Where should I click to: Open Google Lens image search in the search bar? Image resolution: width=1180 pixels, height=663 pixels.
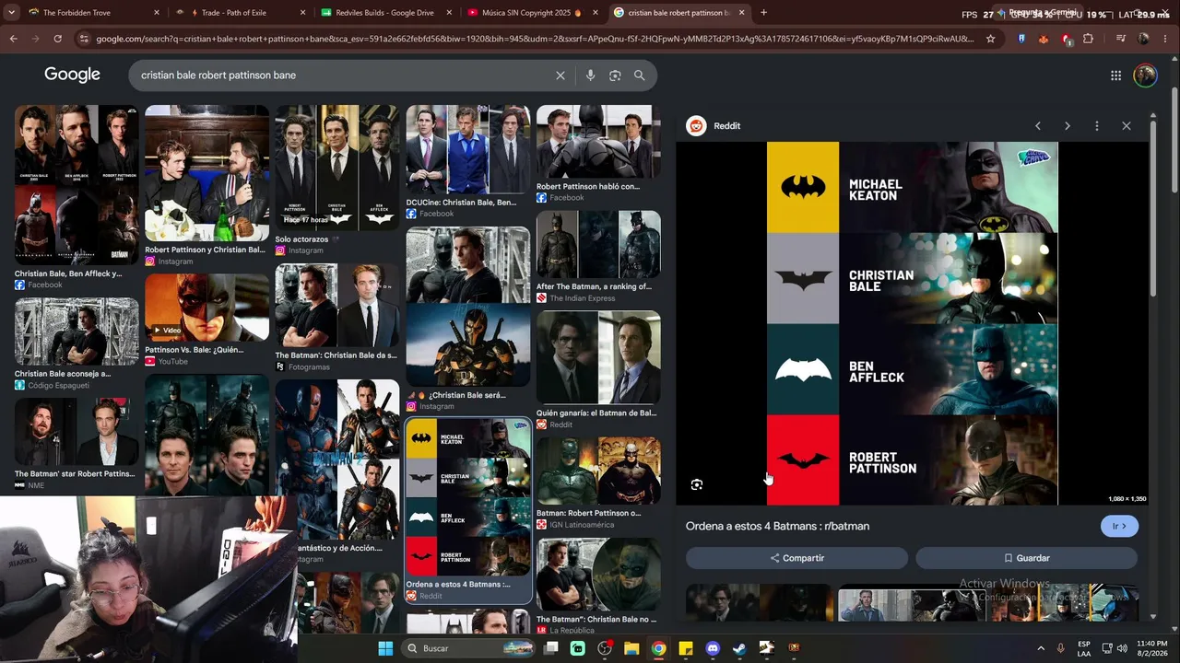click(615, 76)
